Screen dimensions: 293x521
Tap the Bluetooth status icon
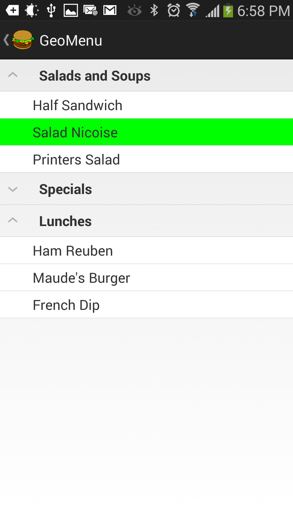point(154,11)
